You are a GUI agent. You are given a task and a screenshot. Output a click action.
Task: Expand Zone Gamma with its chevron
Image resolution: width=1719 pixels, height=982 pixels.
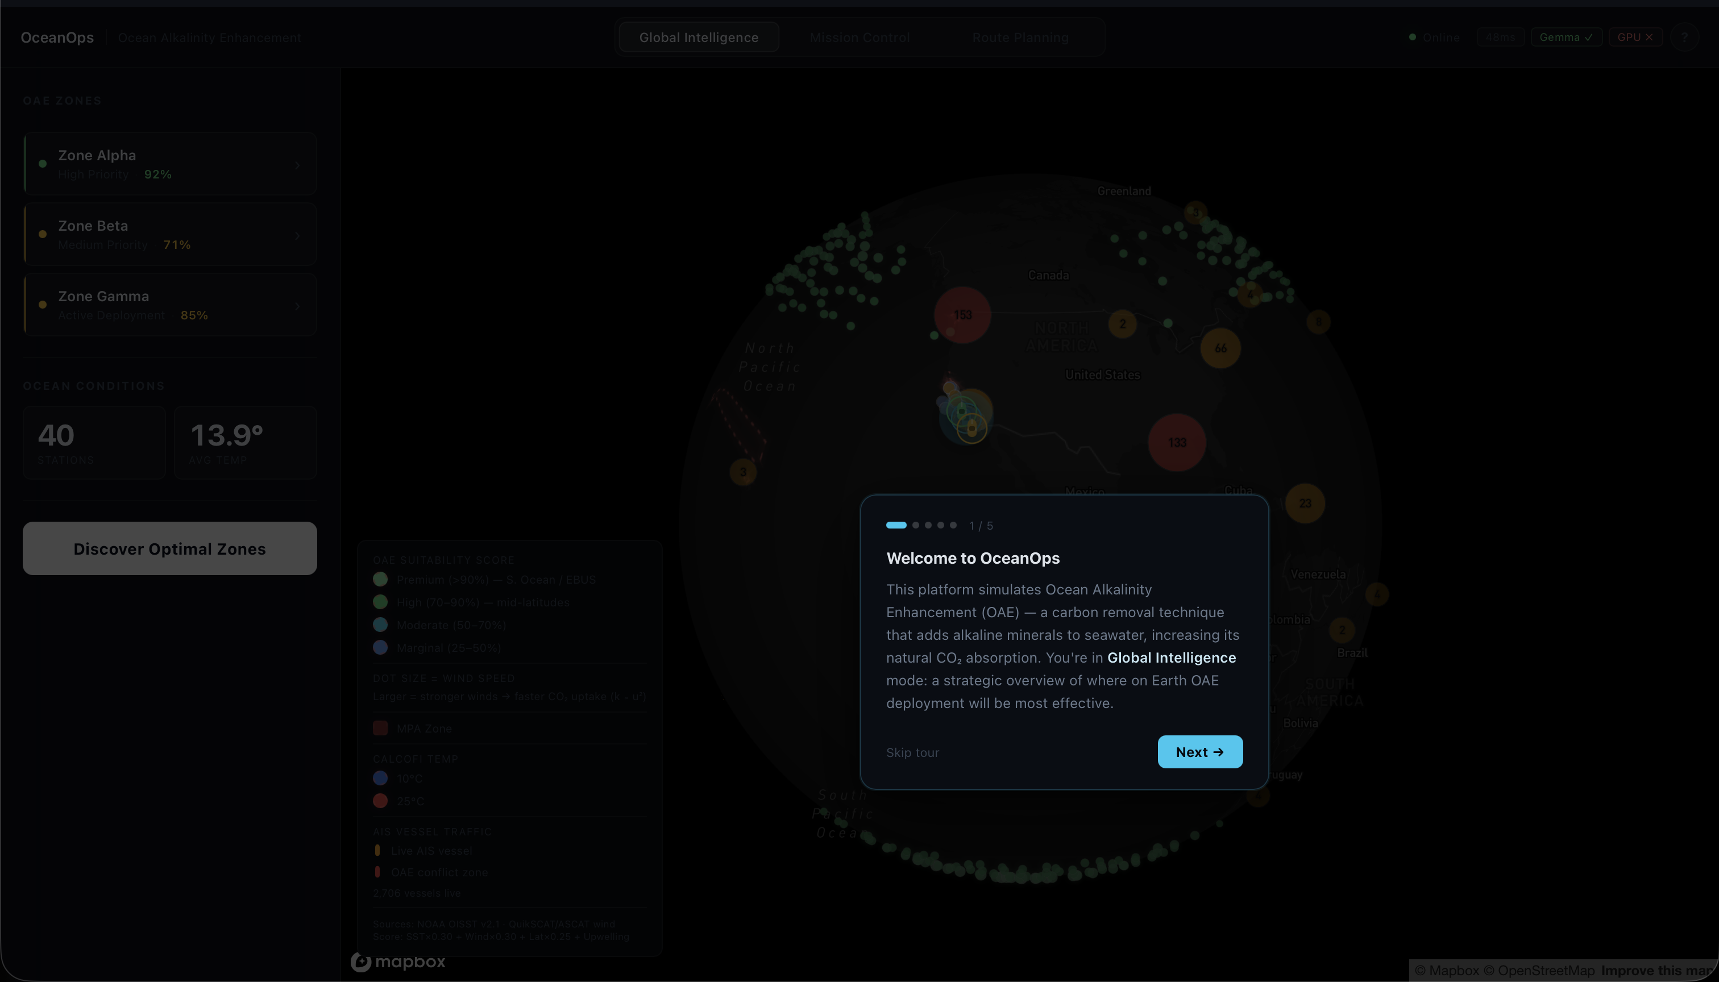click(297, 306)
